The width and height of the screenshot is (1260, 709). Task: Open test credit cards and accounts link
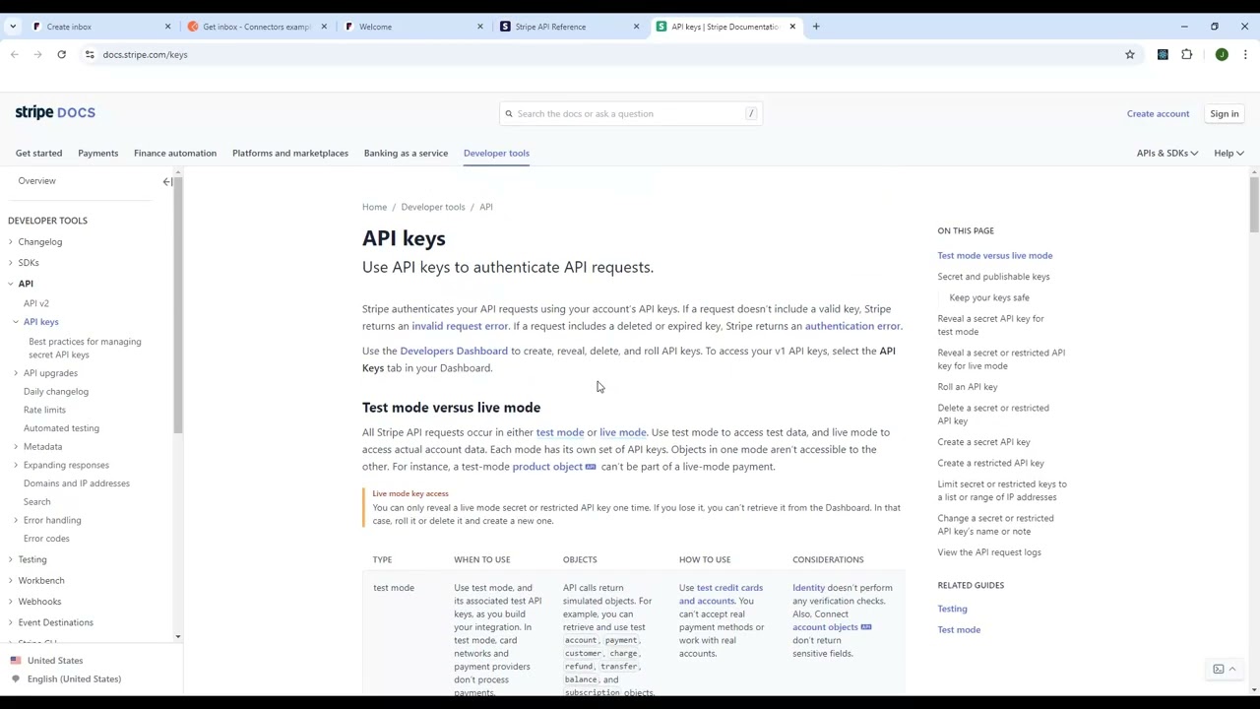(x=721, y=595)
